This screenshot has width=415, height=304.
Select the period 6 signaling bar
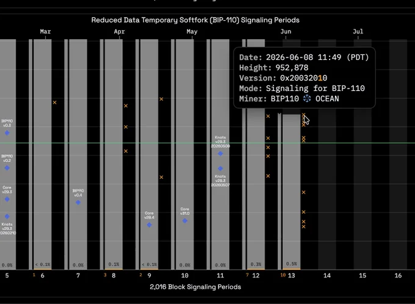click(43, 154)
